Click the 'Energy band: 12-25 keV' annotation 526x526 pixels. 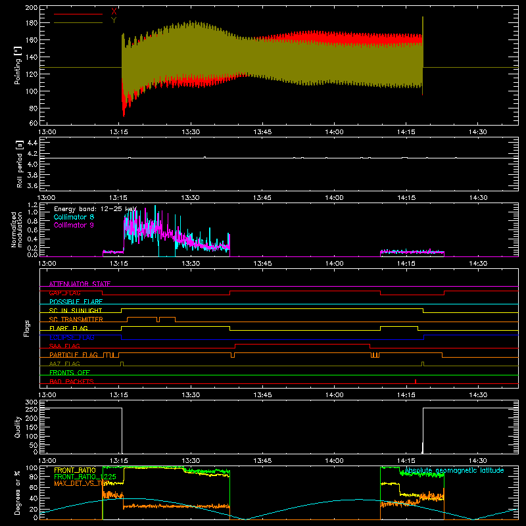(x=95, y=209)
